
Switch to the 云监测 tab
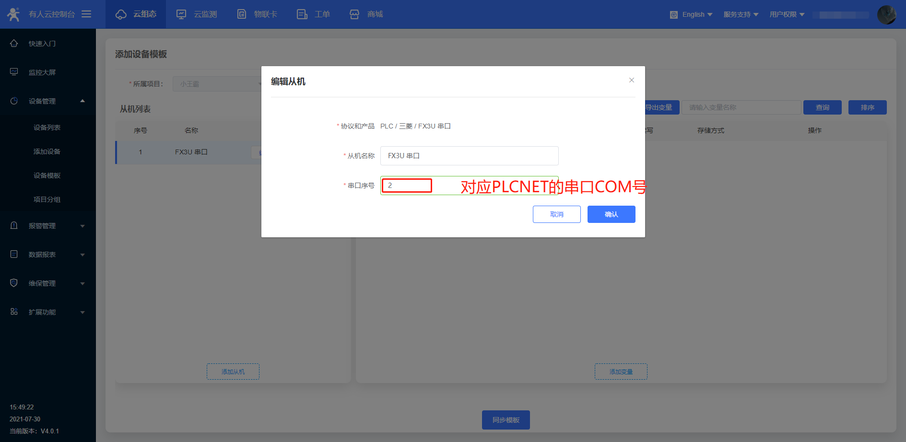(197, 14)
